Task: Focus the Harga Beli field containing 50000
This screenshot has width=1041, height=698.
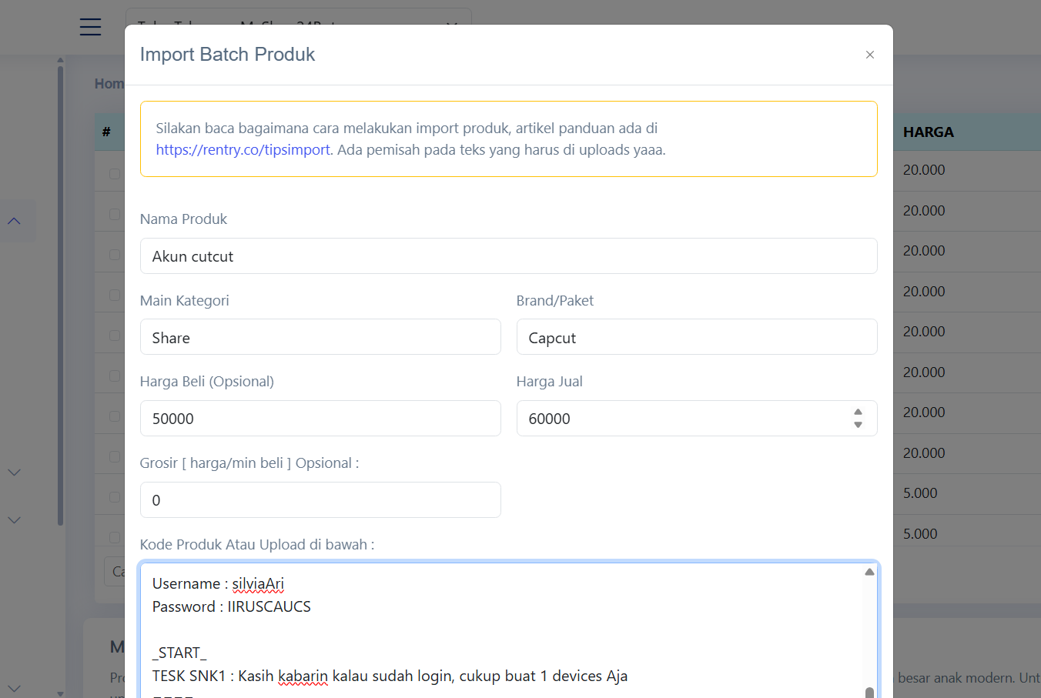Action: point(320,418)
